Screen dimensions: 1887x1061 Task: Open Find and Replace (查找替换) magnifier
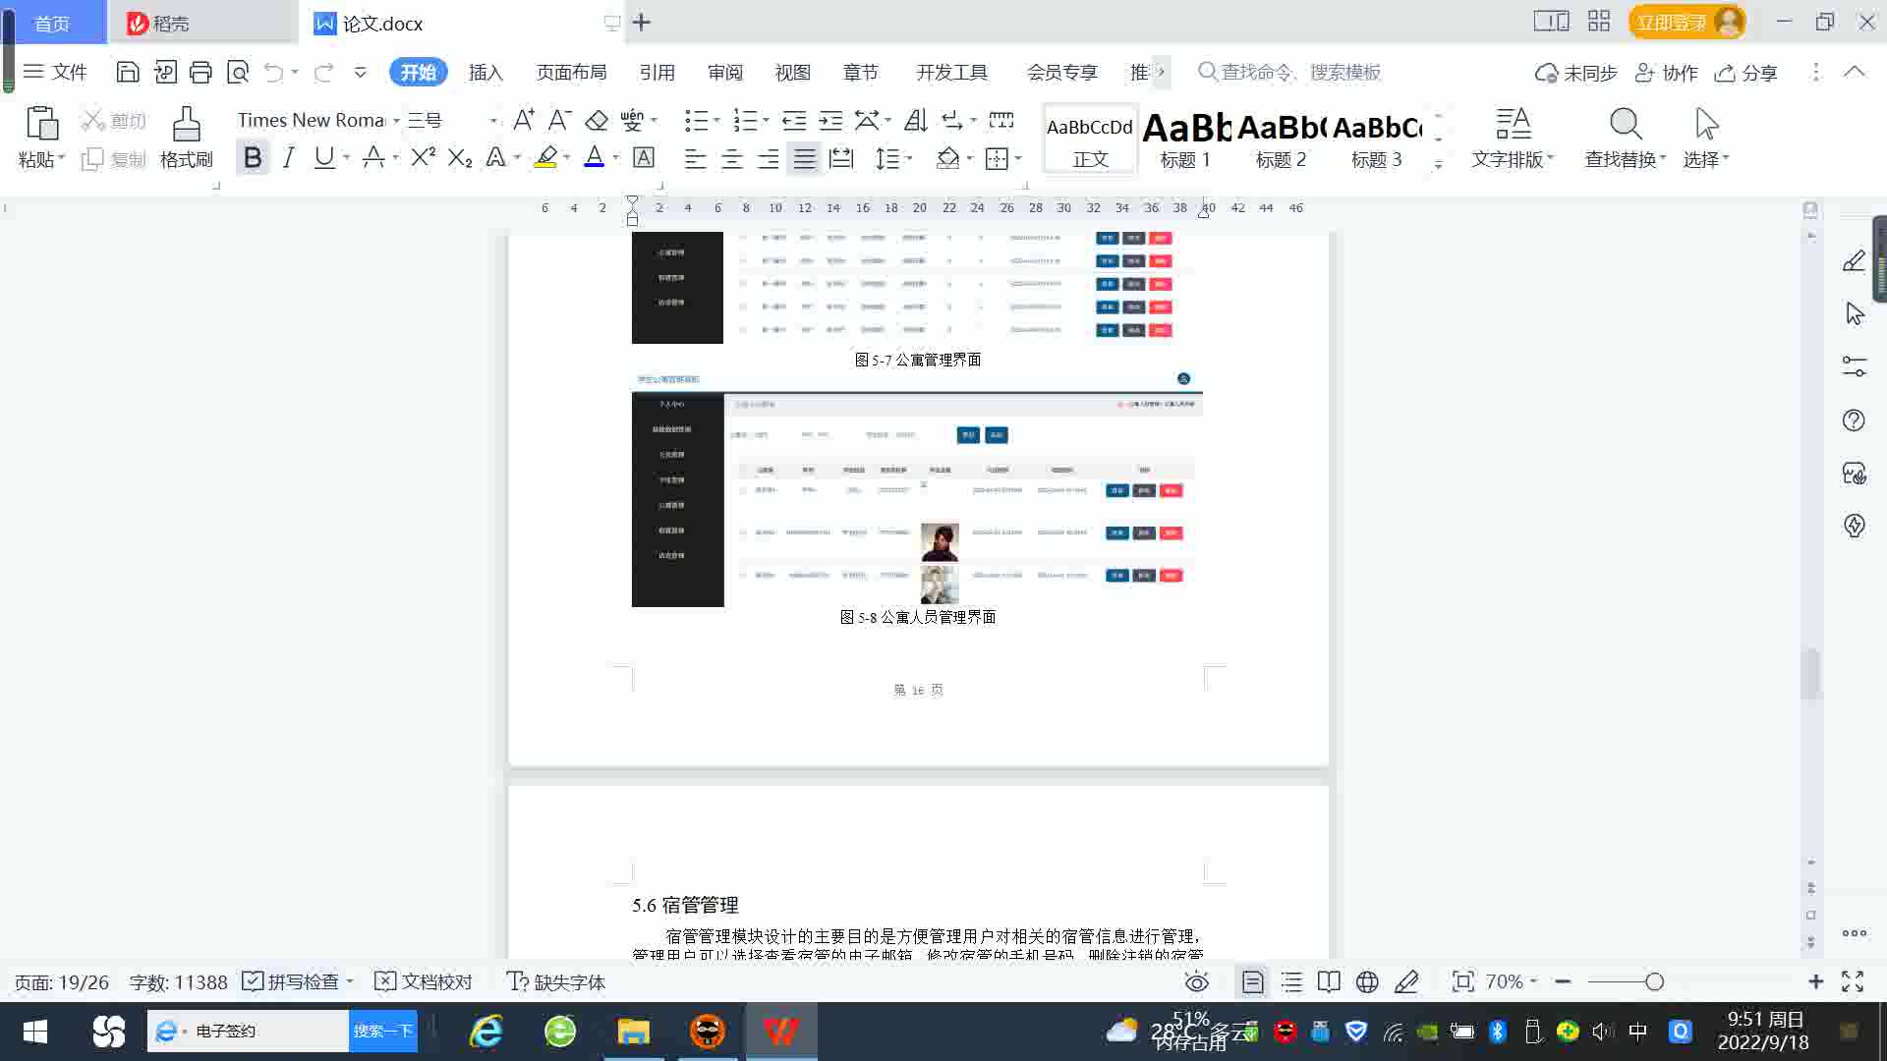[x=1625, y=126]
